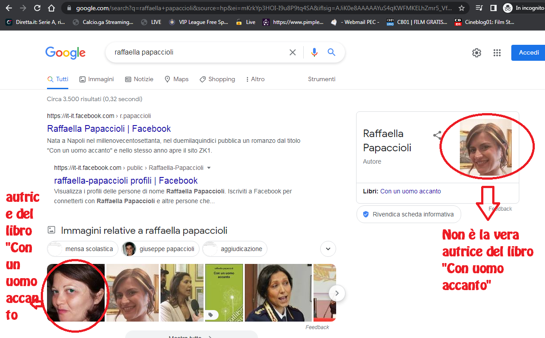Share the Raffaella Papaccioli knowledge panel
Image resolution: width=545 pixels, height=338 pixels.
pyautogui.click(x=437, y=135)
